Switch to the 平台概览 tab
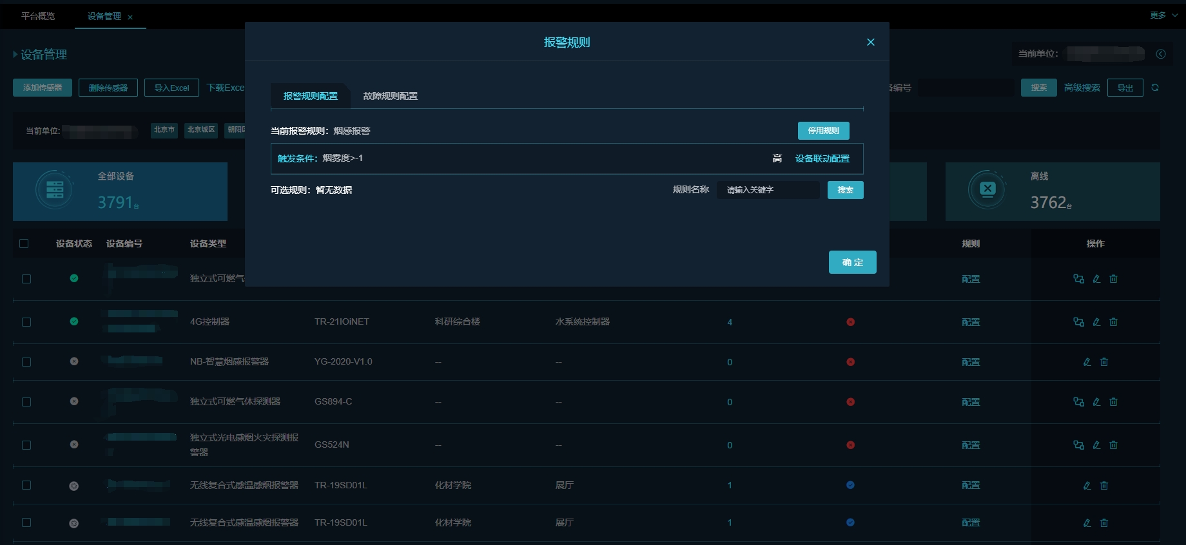1186x545 pixels. pyautogui.click(x=38, y=16)
